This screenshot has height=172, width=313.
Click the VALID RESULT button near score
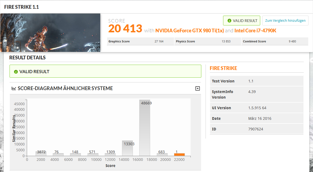click(242, 21)
